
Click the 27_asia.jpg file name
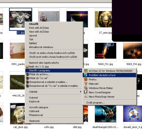pos(105,33)
